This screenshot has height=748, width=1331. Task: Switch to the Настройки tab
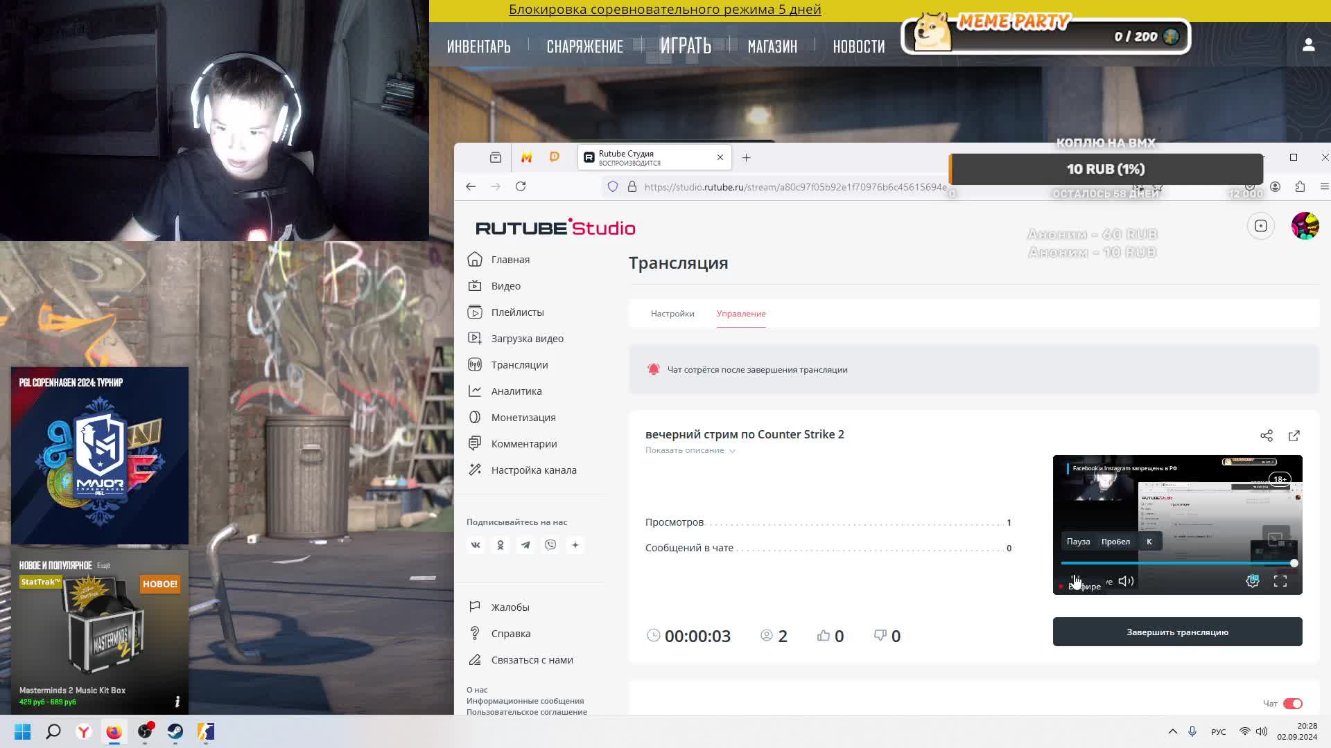[x=672, y=313]
